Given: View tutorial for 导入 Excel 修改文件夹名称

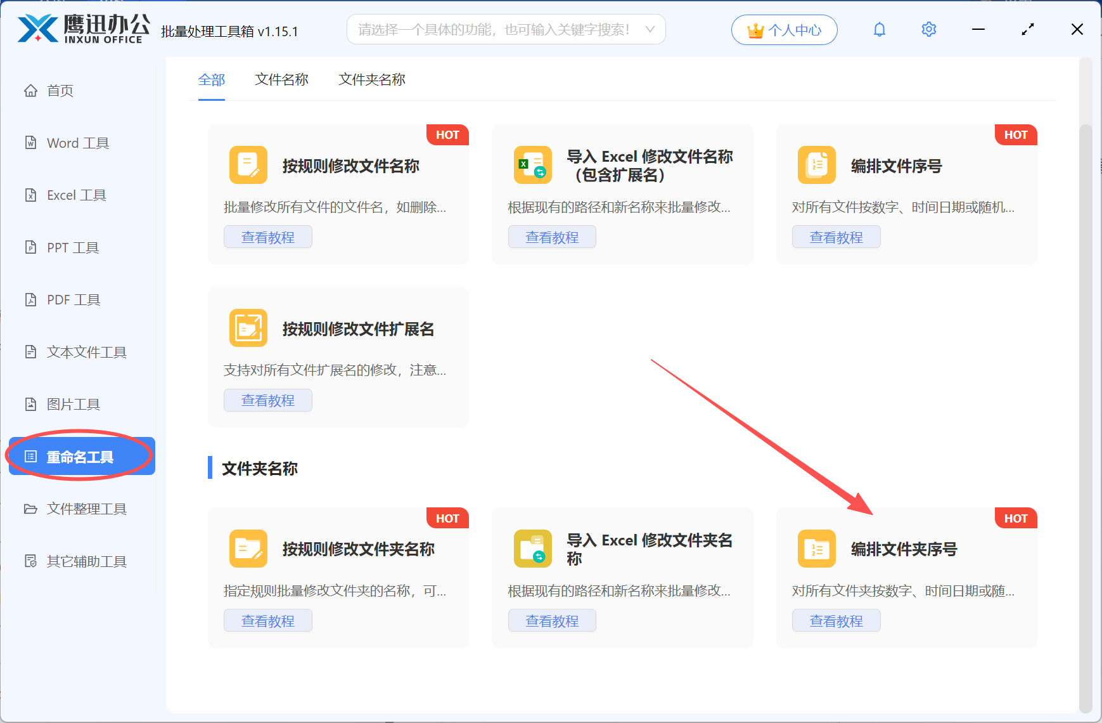Looking at the screenshot, I should 551,620.
